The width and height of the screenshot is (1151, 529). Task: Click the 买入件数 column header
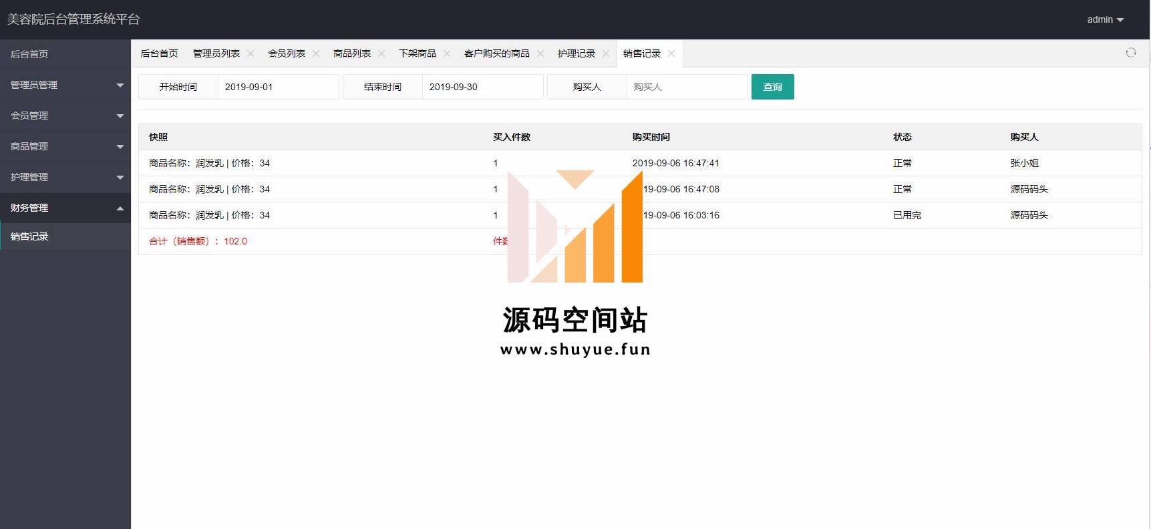coord(512,137)
